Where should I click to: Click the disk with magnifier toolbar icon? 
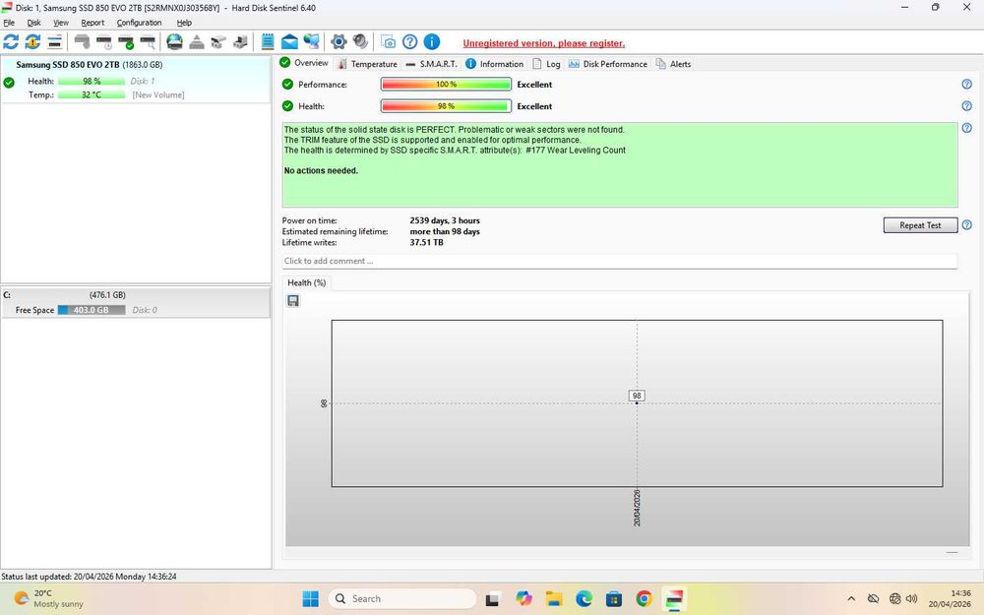(x=148, y=42)
